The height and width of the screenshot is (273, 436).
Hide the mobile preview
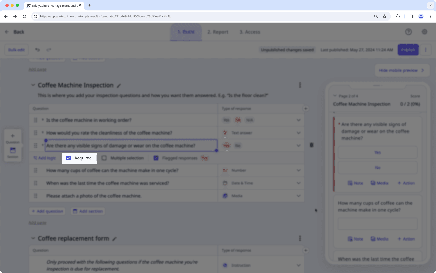[x=401, y=70]
